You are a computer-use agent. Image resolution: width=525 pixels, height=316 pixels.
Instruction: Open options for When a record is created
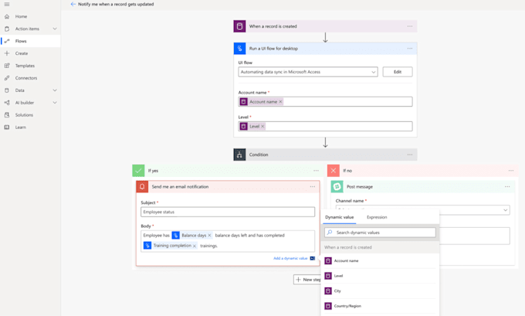(x=410, y=26)
